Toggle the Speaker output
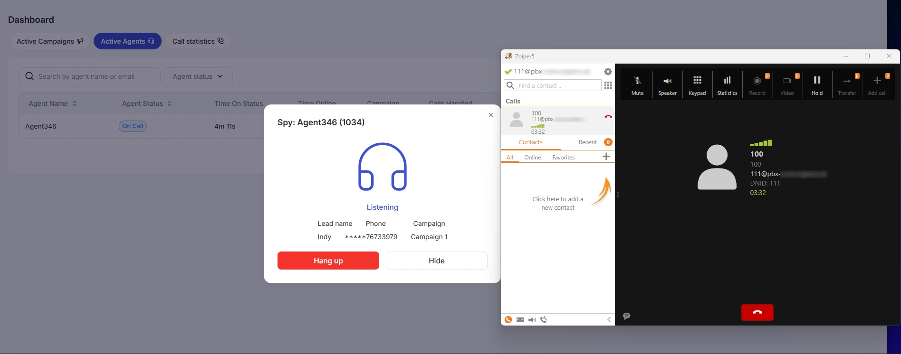 (667, 84)
